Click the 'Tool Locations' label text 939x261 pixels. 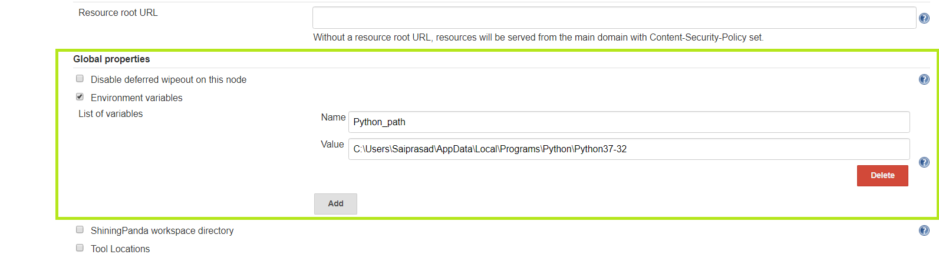[120, 249]
